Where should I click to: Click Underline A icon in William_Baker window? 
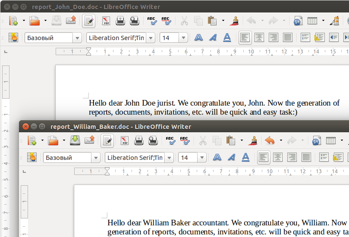coord(245,157)
